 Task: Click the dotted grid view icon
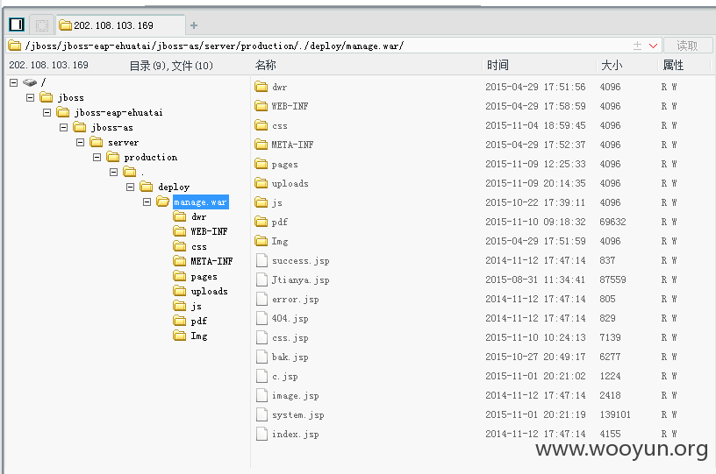pyautogui.click(x=42, y=25)
